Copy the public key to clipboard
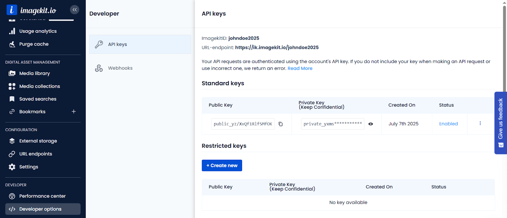This screenshot has height=218, width=507. [x=280, y=124]
